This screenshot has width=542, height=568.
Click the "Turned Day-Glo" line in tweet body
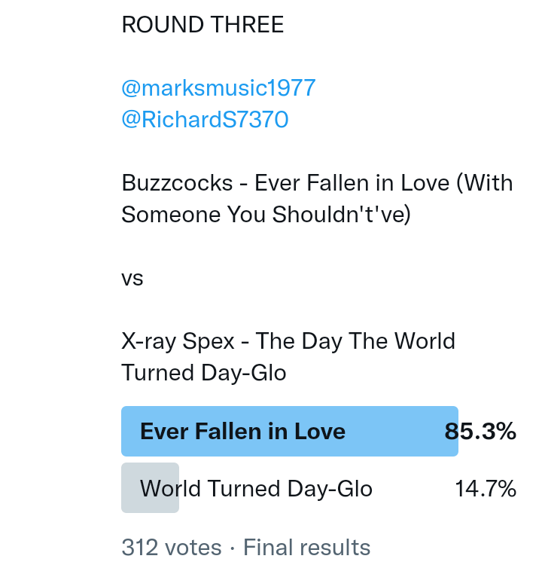tap(204, 373)
